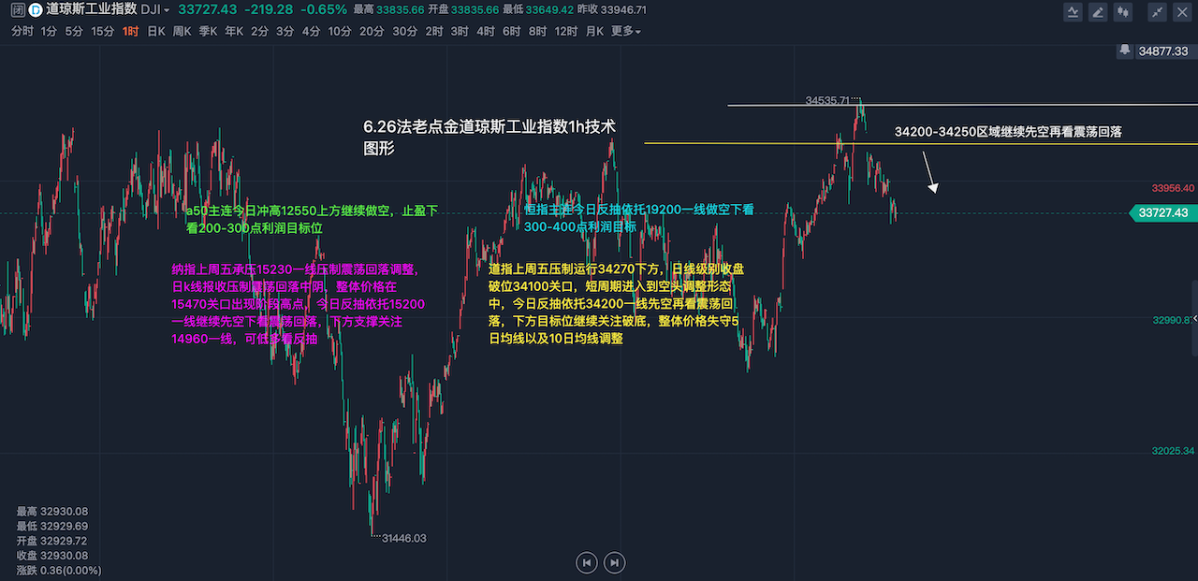1198x581 pixels.
Task: Click the current price tag 33727.43 on axis
Action: pos(1163,213)
